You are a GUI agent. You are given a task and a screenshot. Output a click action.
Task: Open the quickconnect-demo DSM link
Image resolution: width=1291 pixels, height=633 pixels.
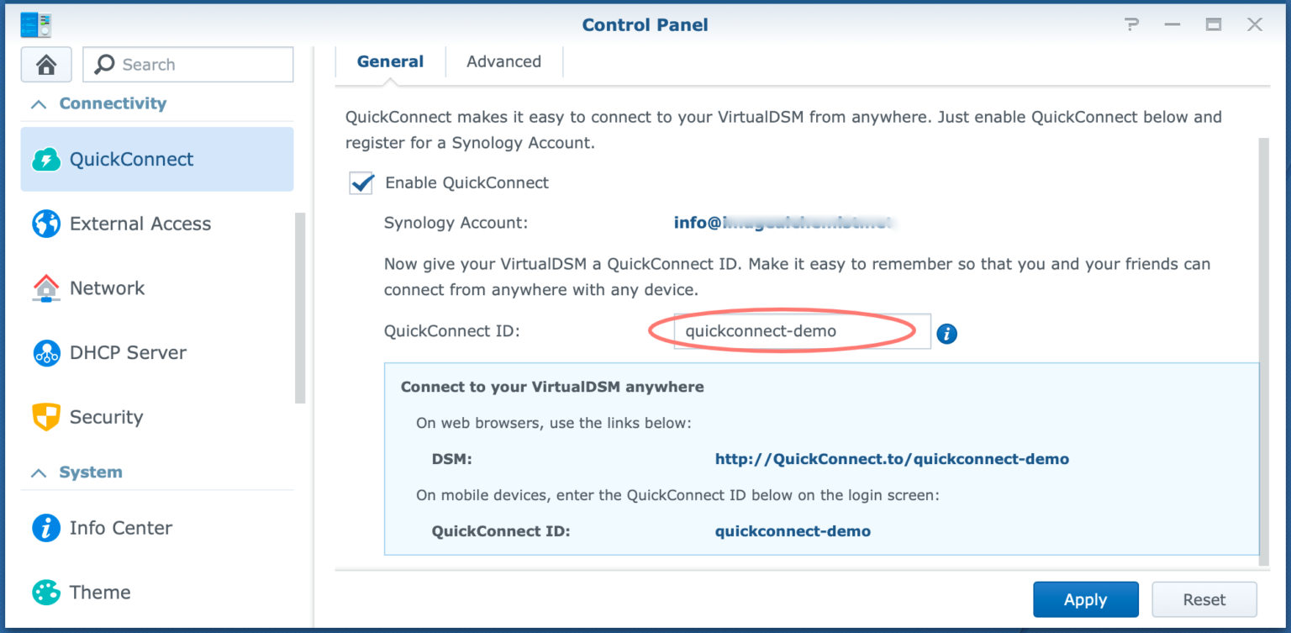(x=892, y=459)
